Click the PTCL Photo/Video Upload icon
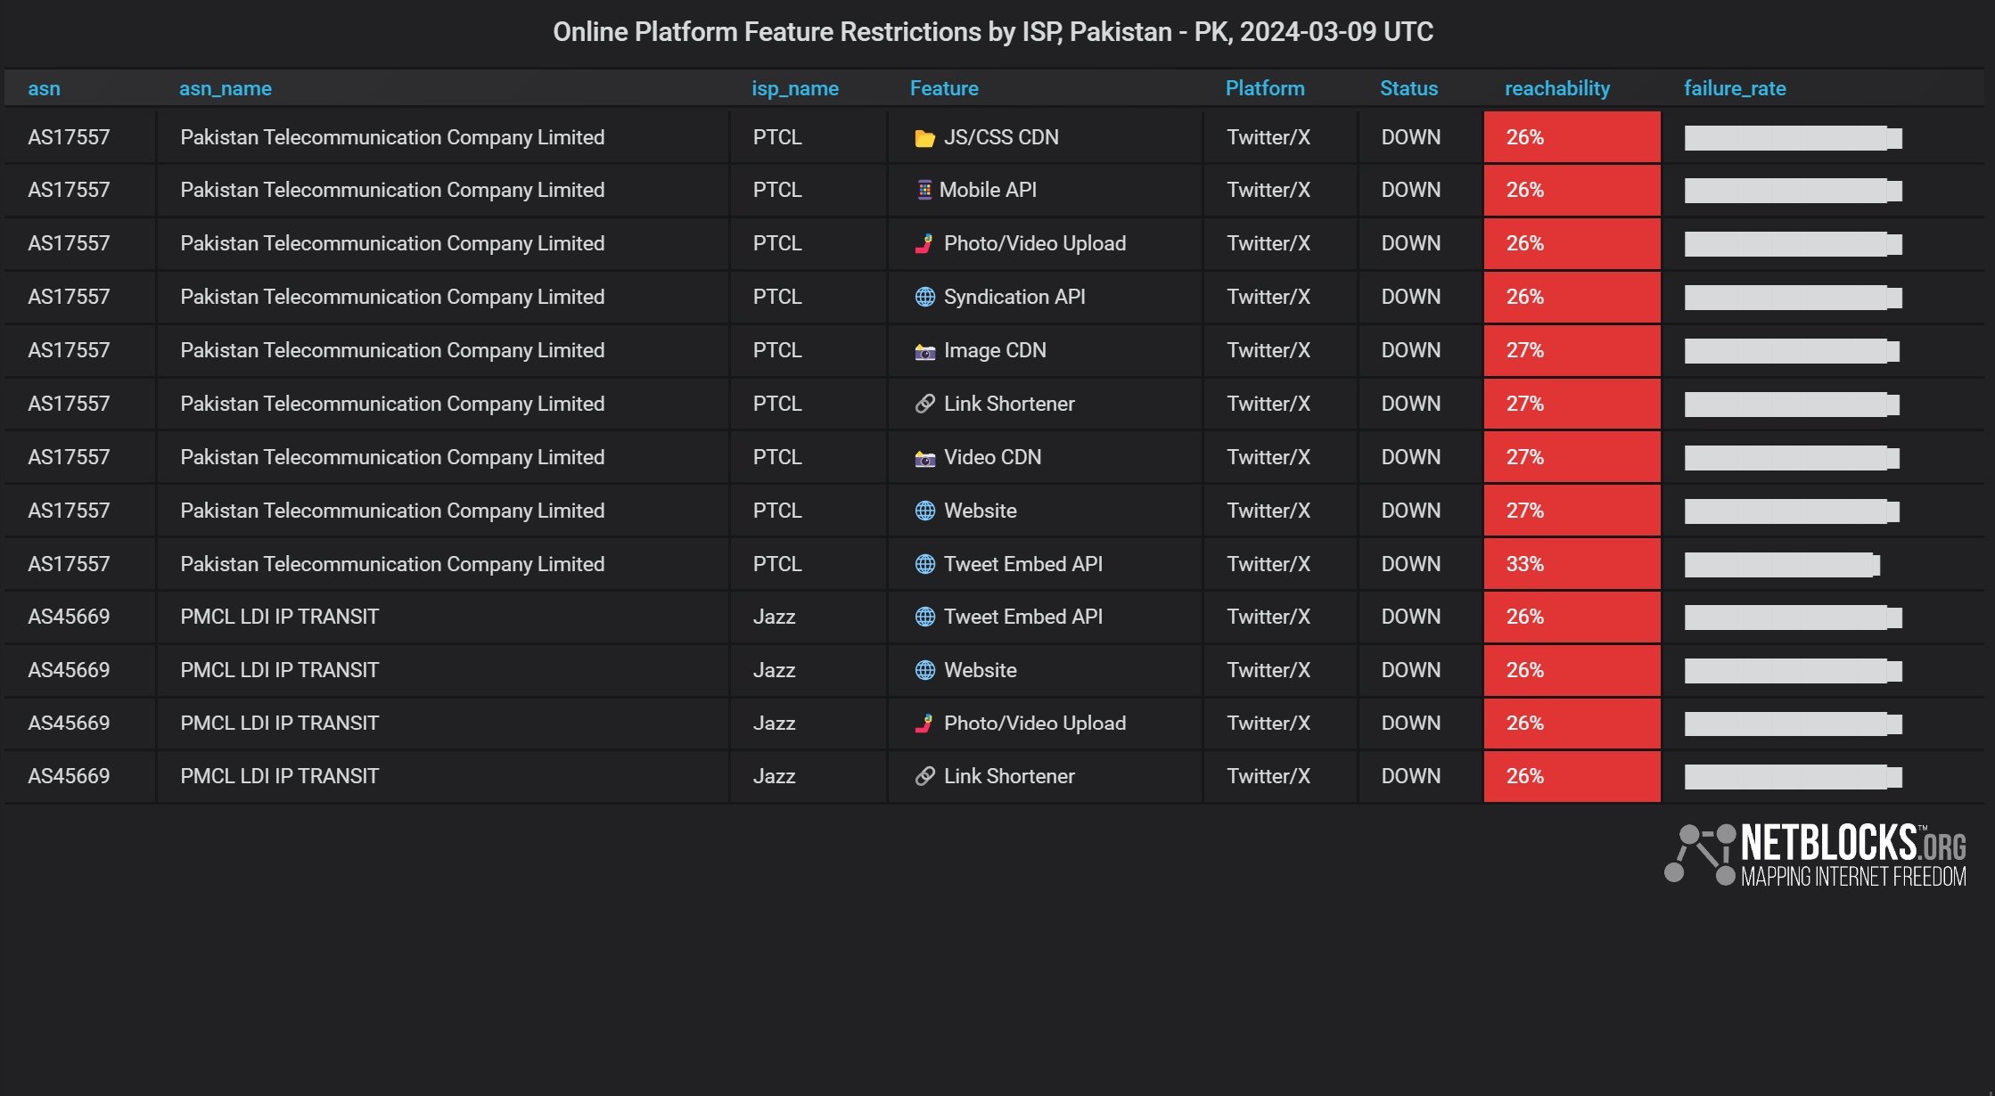This screenshot has height=1096, width=1995. (x=924, y=243)
